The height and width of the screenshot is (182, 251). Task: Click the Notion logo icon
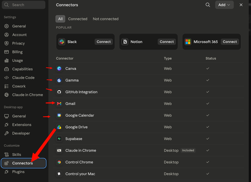click(x=125, y=42)
